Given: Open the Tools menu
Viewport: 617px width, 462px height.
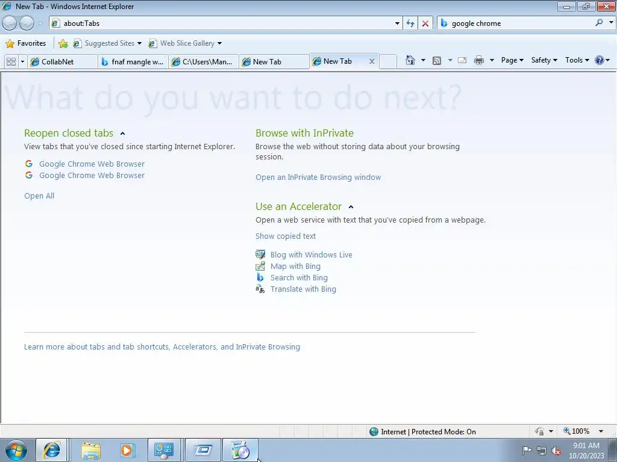Looking at the screenshot, I should [x=577, y=60].
